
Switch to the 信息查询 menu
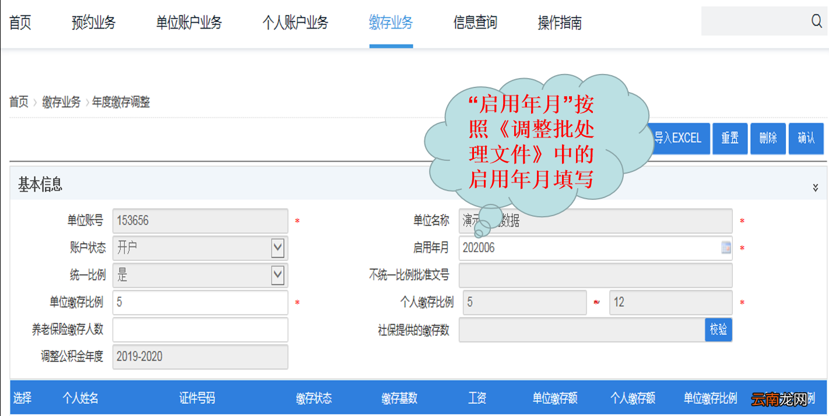click(475, 23)
